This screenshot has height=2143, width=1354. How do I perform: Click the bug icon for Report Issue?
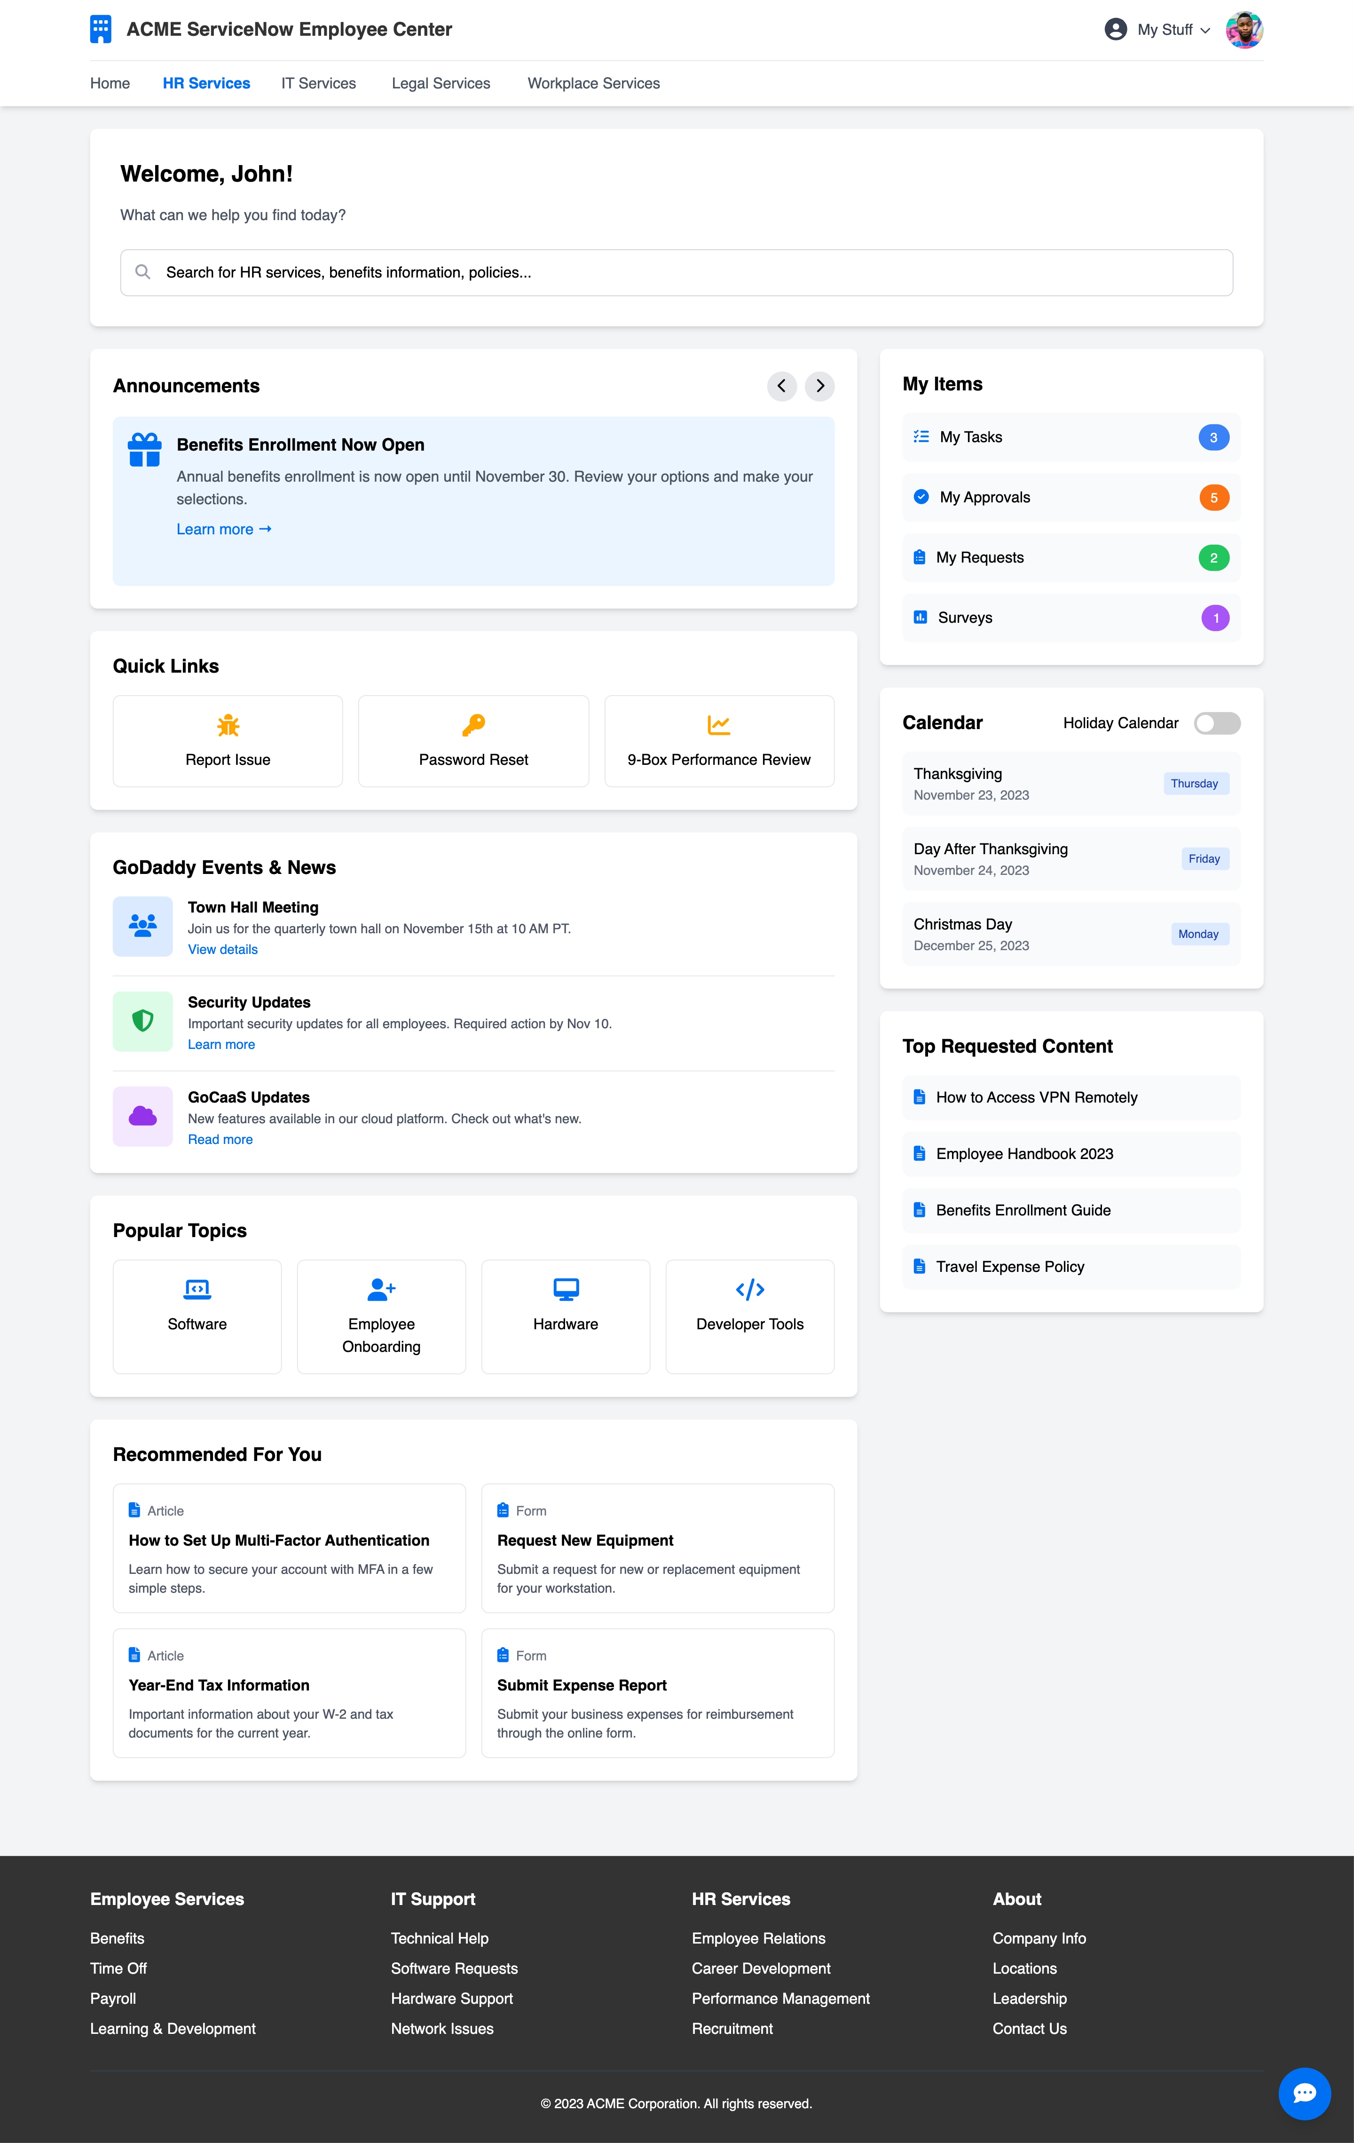coord(228,725)
